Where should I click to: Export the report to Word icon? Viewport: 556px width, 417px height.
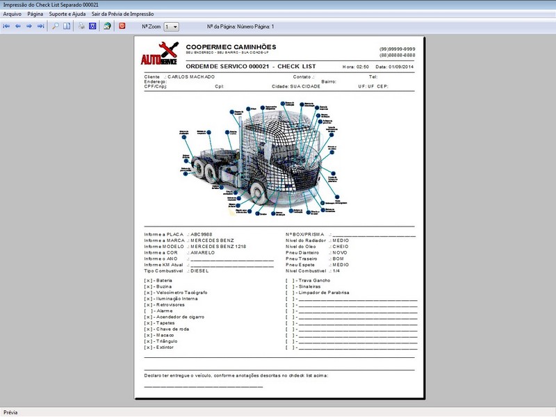tap(92, 26)
